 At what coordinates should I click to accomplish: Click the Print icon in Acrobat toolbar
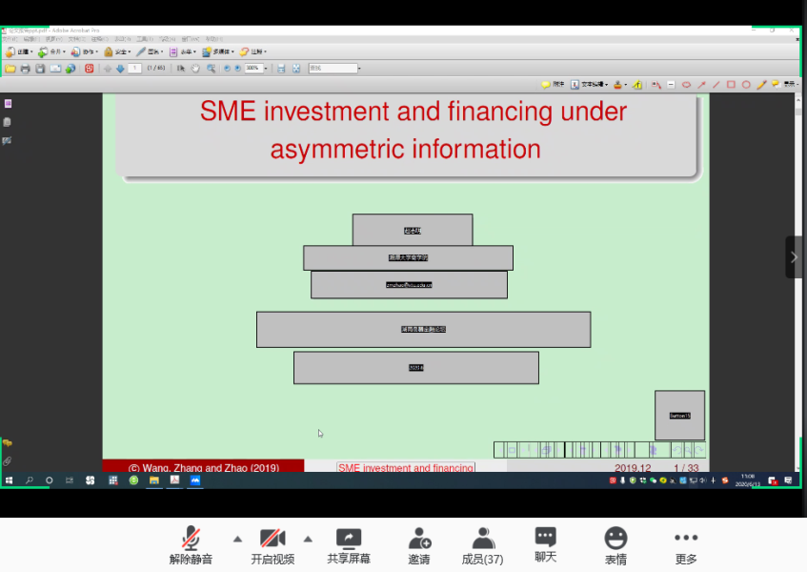(x=26, y=69)
